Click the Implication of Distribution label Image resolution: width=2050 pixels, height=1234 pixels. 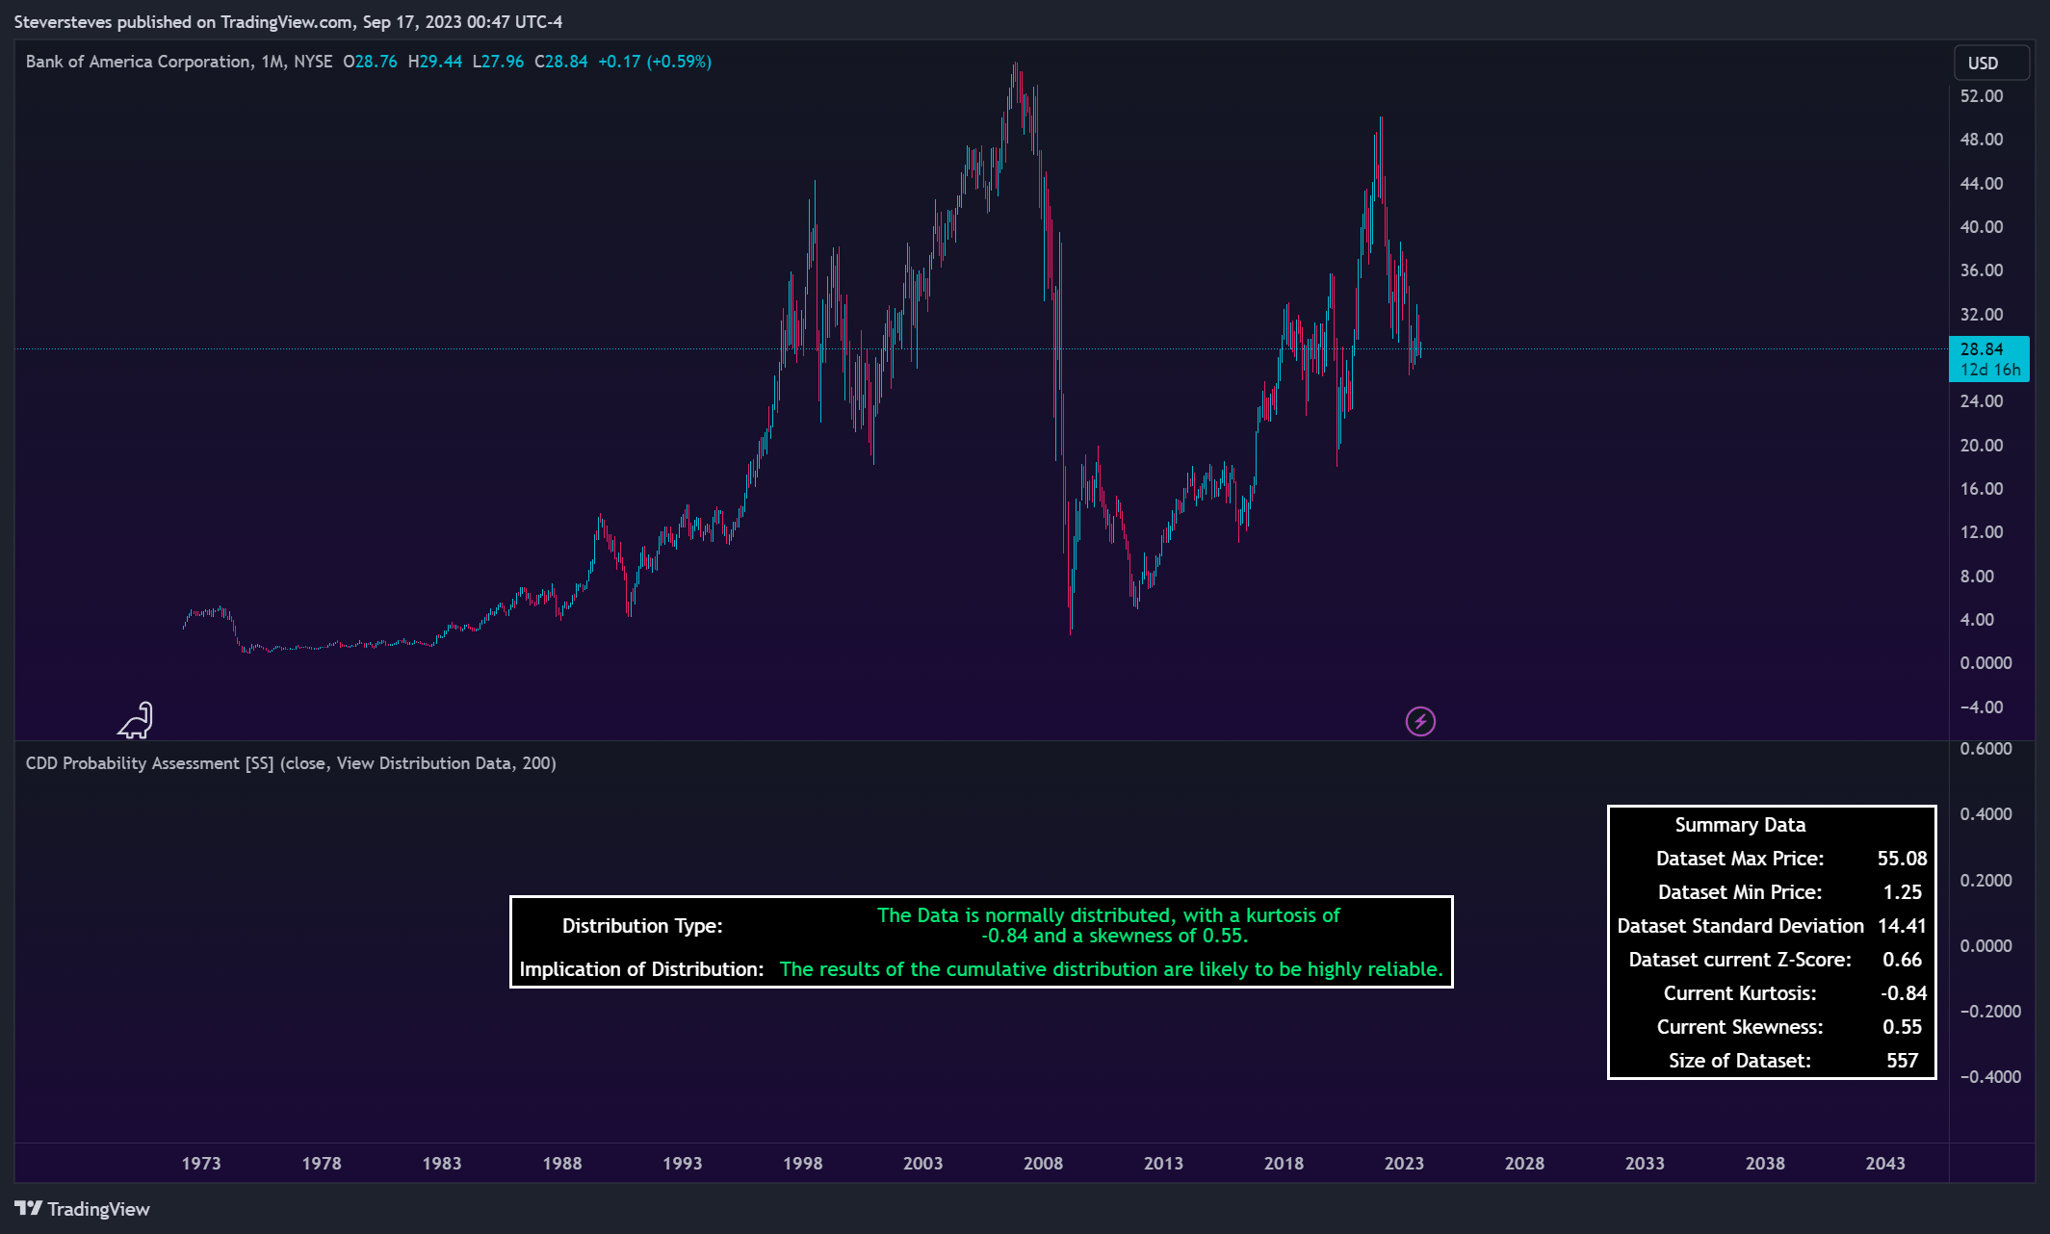[x=641, y=969]
